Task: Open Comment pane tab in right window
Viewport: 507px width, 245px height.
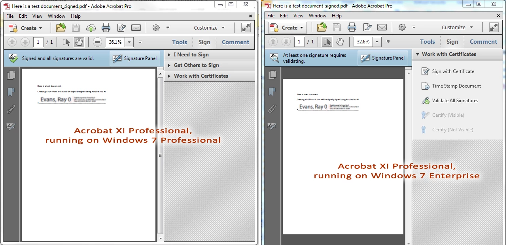Action: point(483,41)
